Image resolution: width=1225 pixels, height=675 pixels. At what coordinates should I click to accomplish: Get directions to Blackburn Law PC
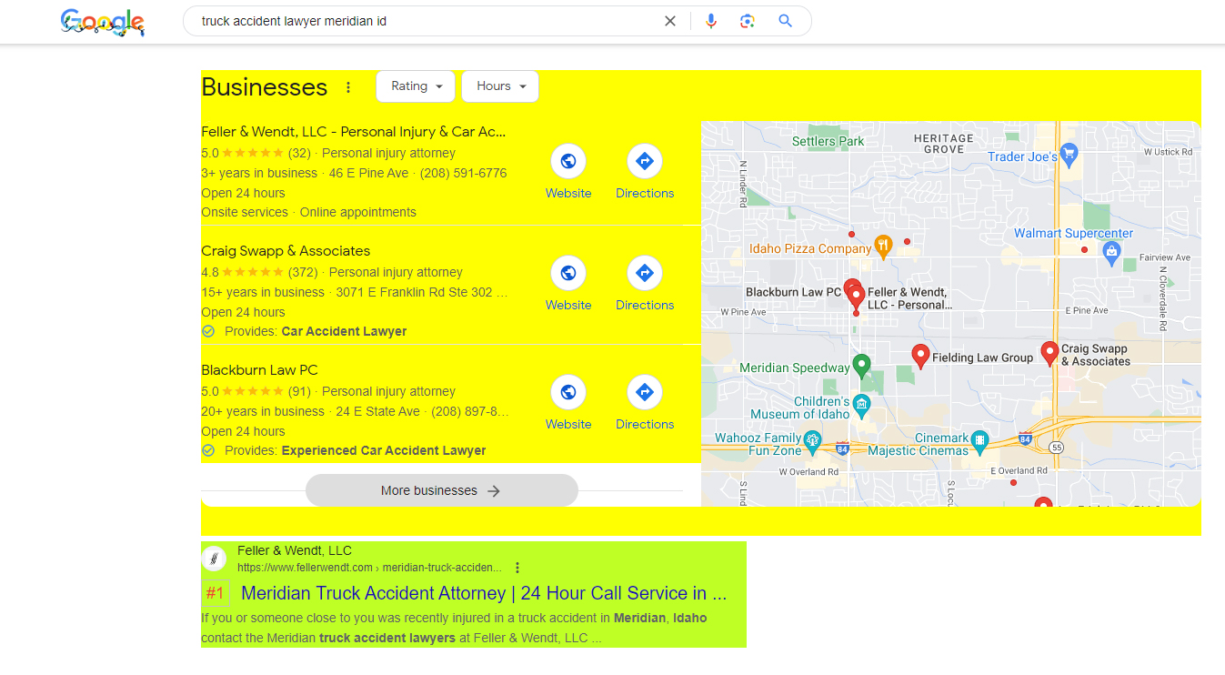coord(645,392)
